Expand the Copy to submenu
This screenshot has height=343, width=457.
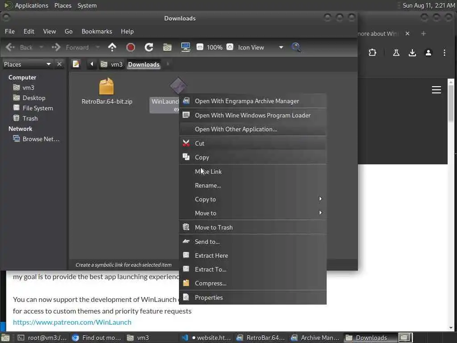tap(253, 199)
